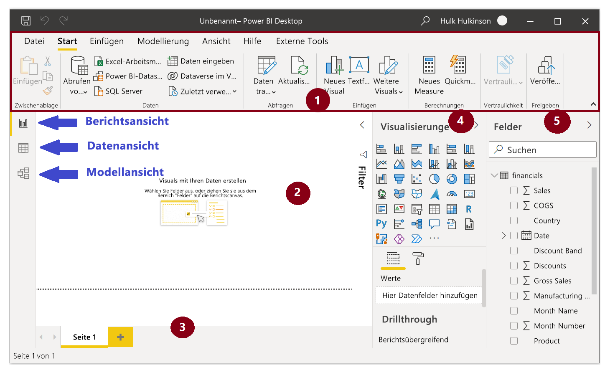
Task: Switch to the model view icon in the sidebar
Action: coord(23,173)
